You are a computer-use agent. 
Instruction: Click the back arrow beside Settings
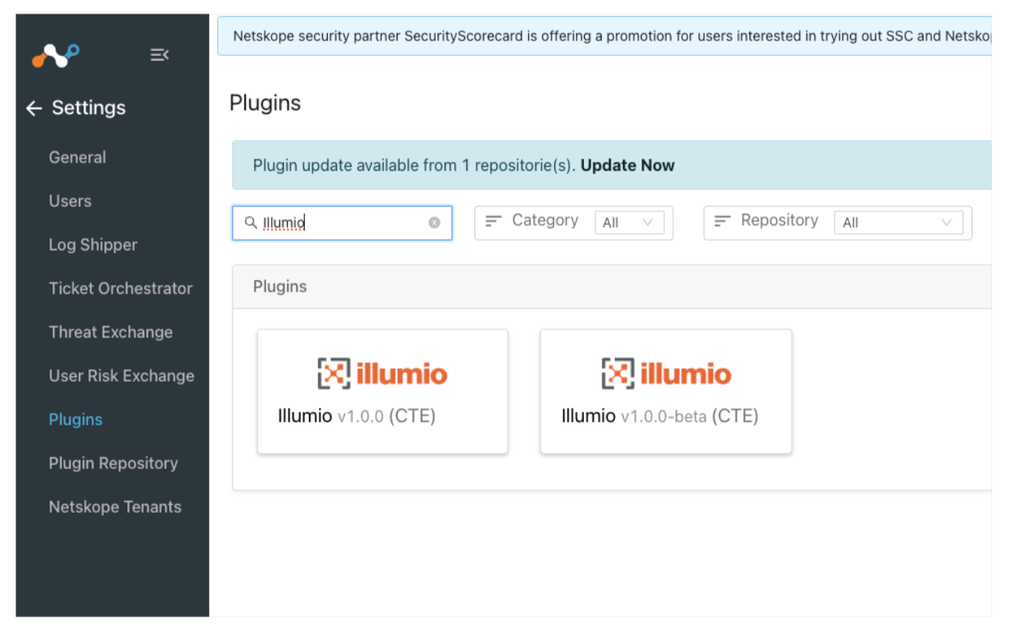tap(33, 108)
